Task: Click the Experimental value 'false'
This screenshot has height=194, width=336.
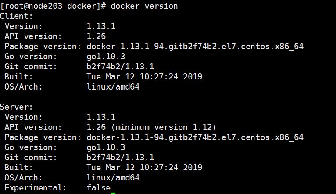Action: pos(98,188)
